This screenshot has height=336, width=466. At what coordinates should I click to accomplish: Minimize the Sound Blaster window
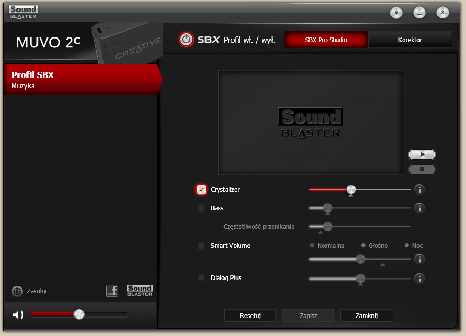[420, 13]
